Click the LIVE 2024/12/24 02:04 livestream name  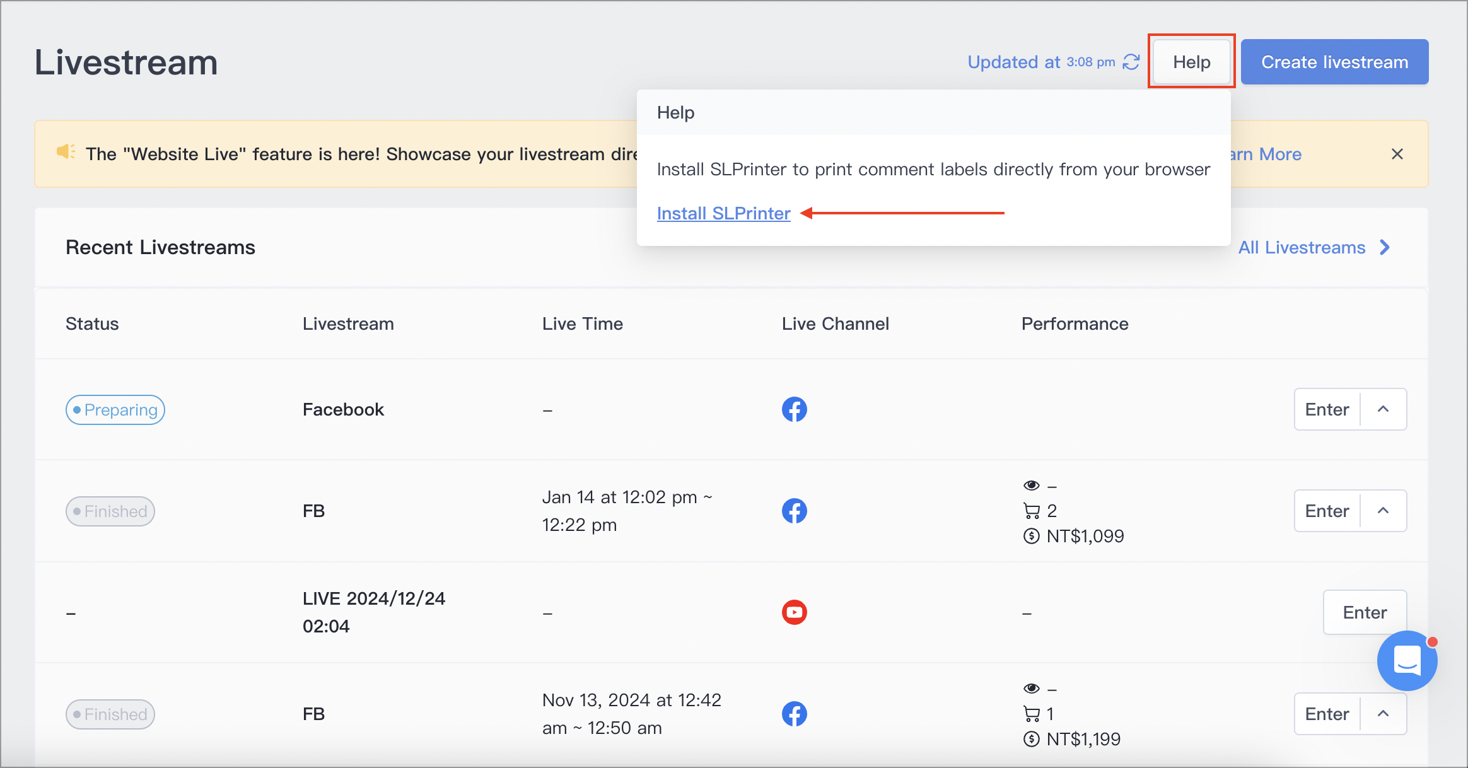[x=374, y=612]
